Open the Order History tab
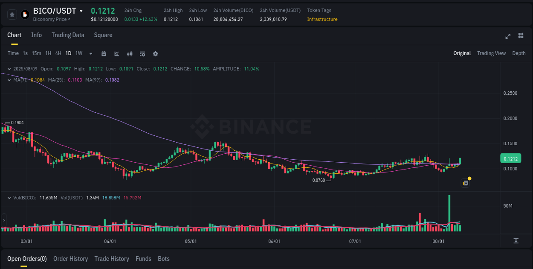The image size is (533, 269). (70, 259)
